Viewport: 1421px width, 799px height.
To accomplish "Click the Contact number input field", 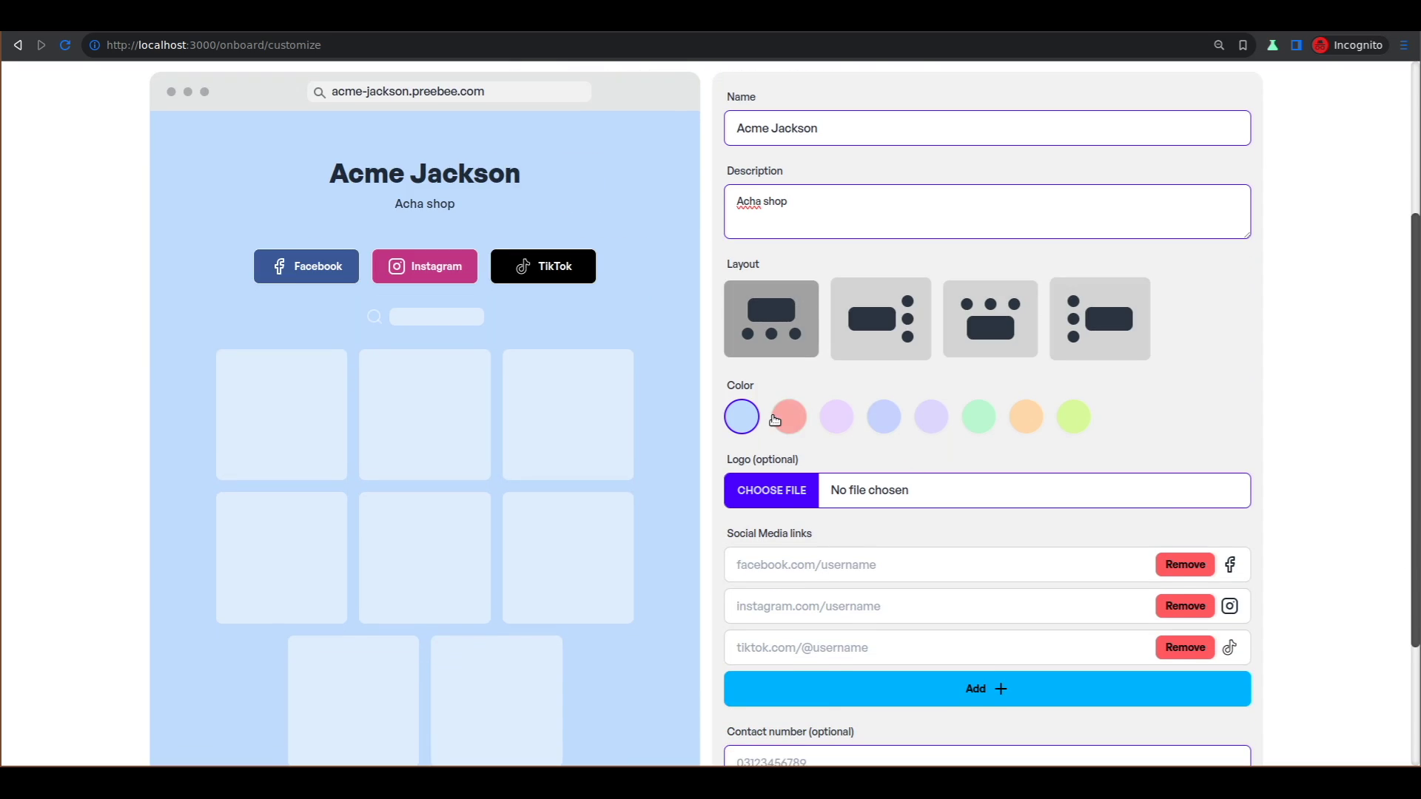I will coord(987,756).
